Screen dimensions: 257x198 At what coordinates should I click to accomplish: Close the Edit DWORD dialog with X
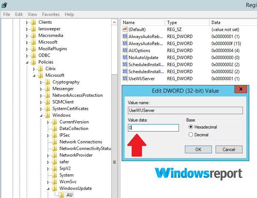pos(241,89)
